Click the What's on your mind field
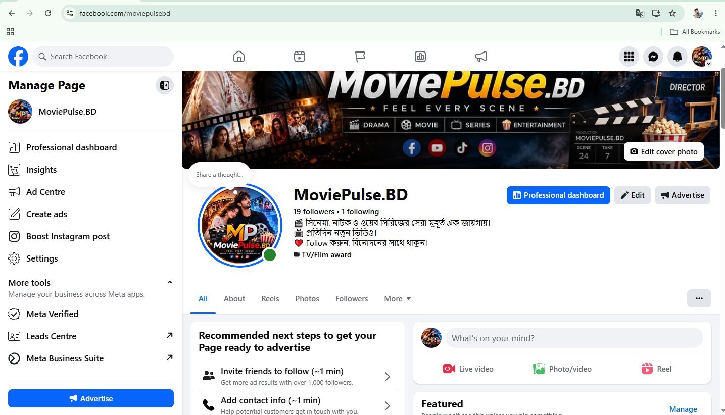The height and width of the screenshot is (415, 725). click(574, 338)
